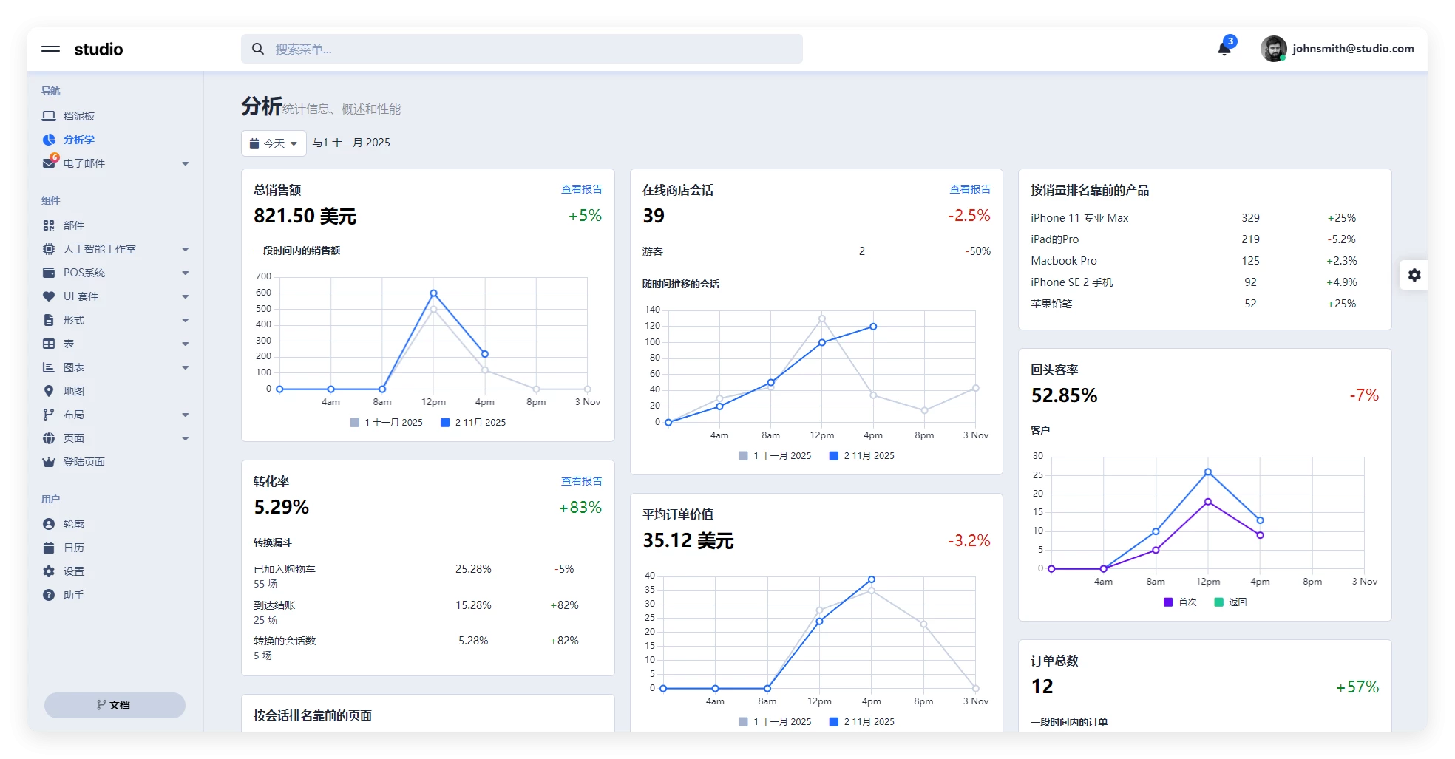Open the notifications bell
The height and width of the screenshot is (759, 1455).
tap(1224, 49)
